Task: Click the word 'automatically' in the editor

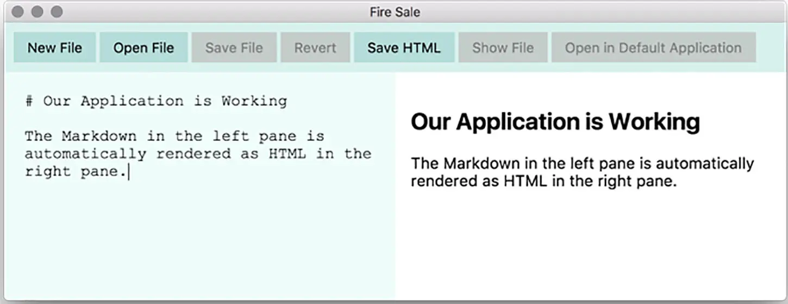Action: 85,154
